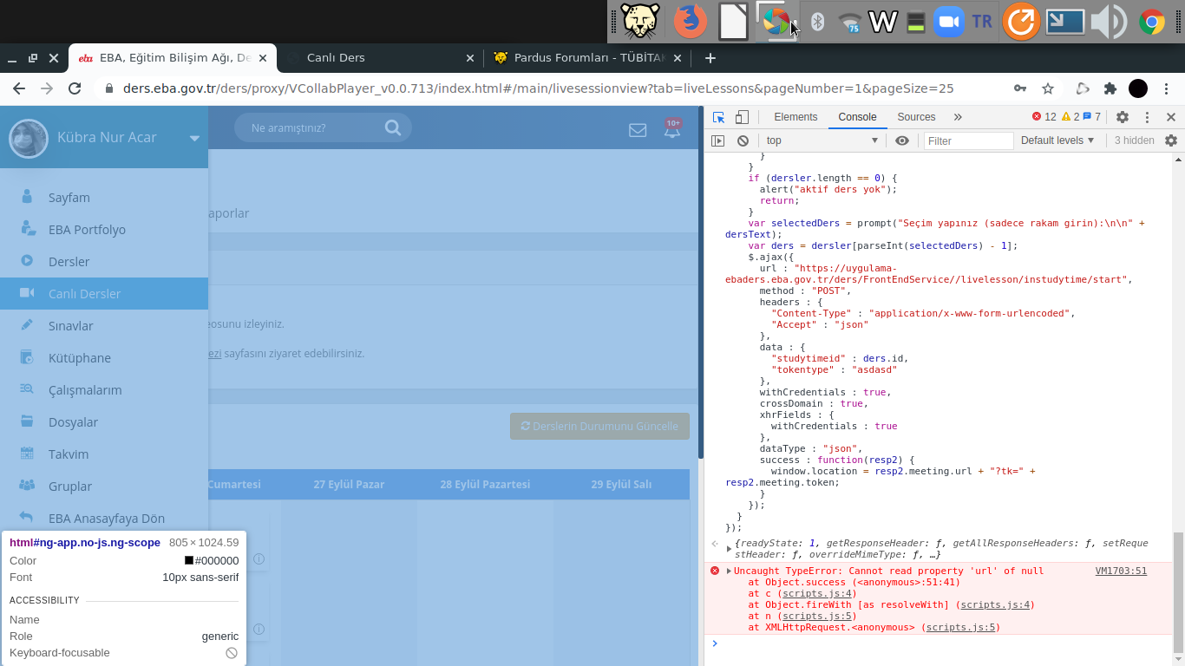Screen dimensions: 1185x666
Task: Click the console prompt input line
Action: [x=941, y=643]
